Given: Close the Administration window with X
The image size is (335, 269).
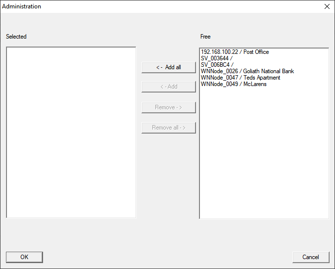Looking at the screenshot, I should [x=327, y=6].
